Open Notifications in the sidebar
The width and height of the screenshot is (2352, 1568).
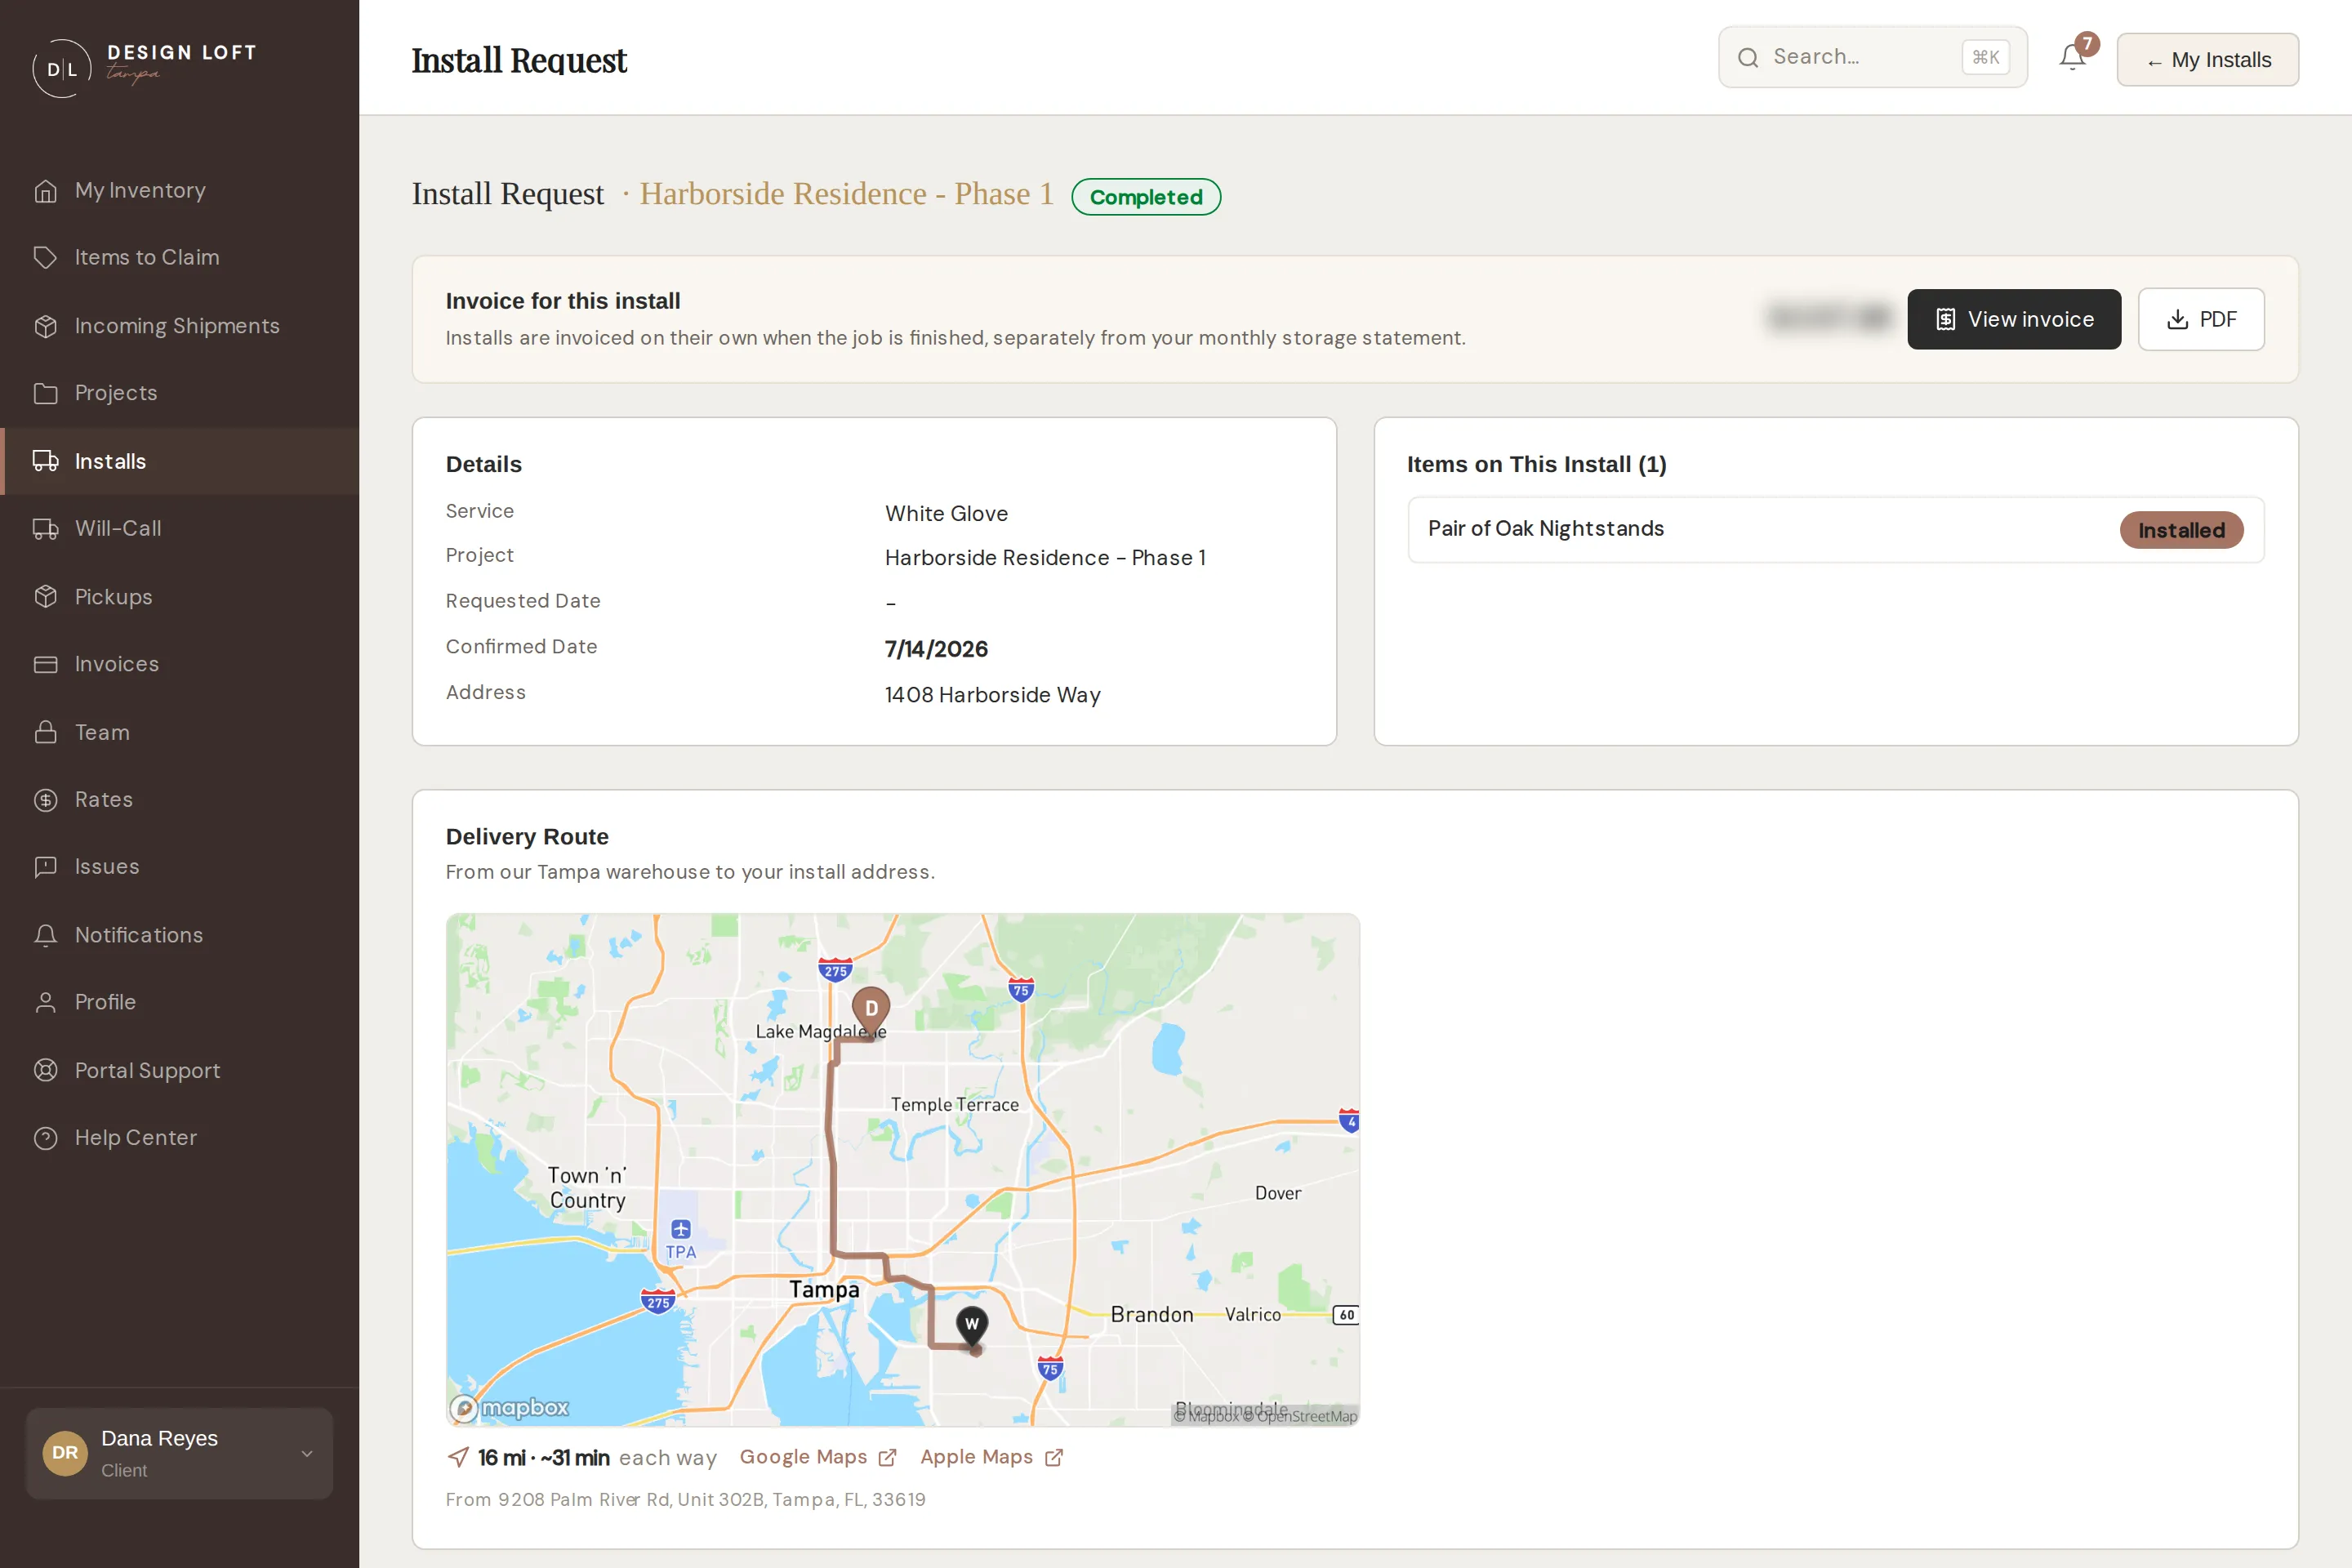[180, 935]
